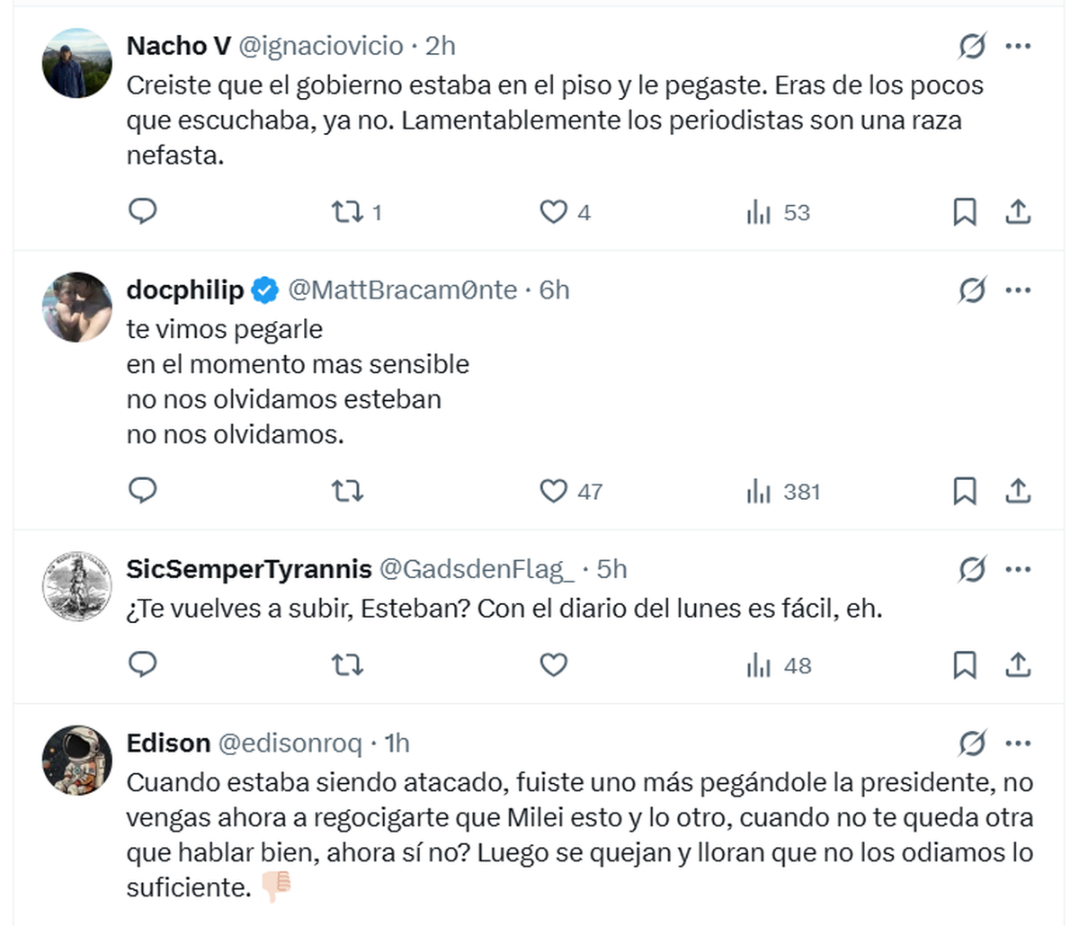Open more options on docphilip's tweet
This screenshot has width=1079, height=926.
pyautogui.click(x=1018, y=290)
